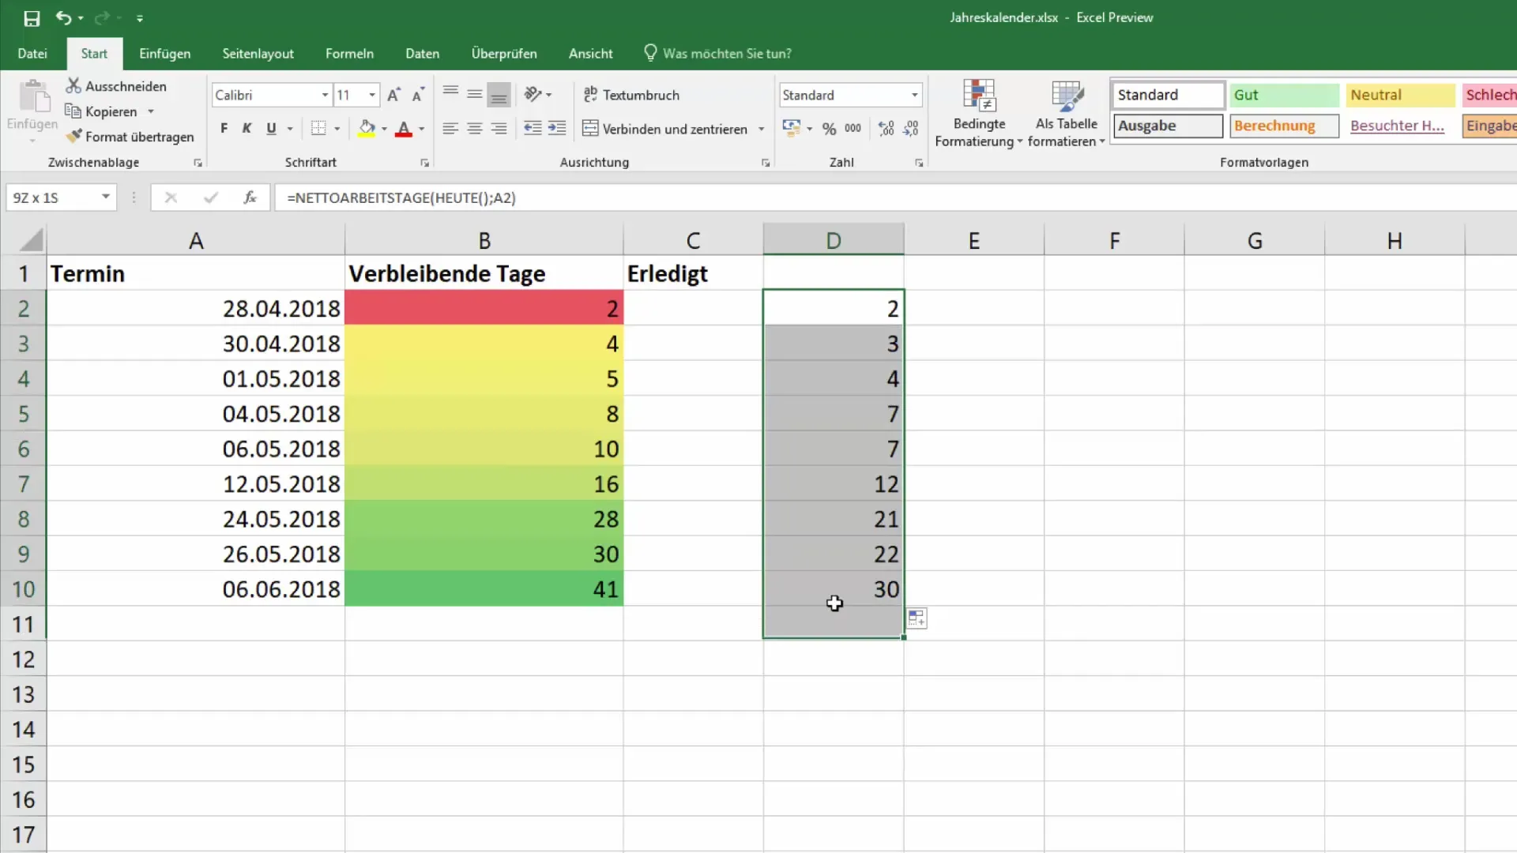Screen dimensions: 1517x853
Task: Open the font size 11 dropdown
Action: click(372, 95)
